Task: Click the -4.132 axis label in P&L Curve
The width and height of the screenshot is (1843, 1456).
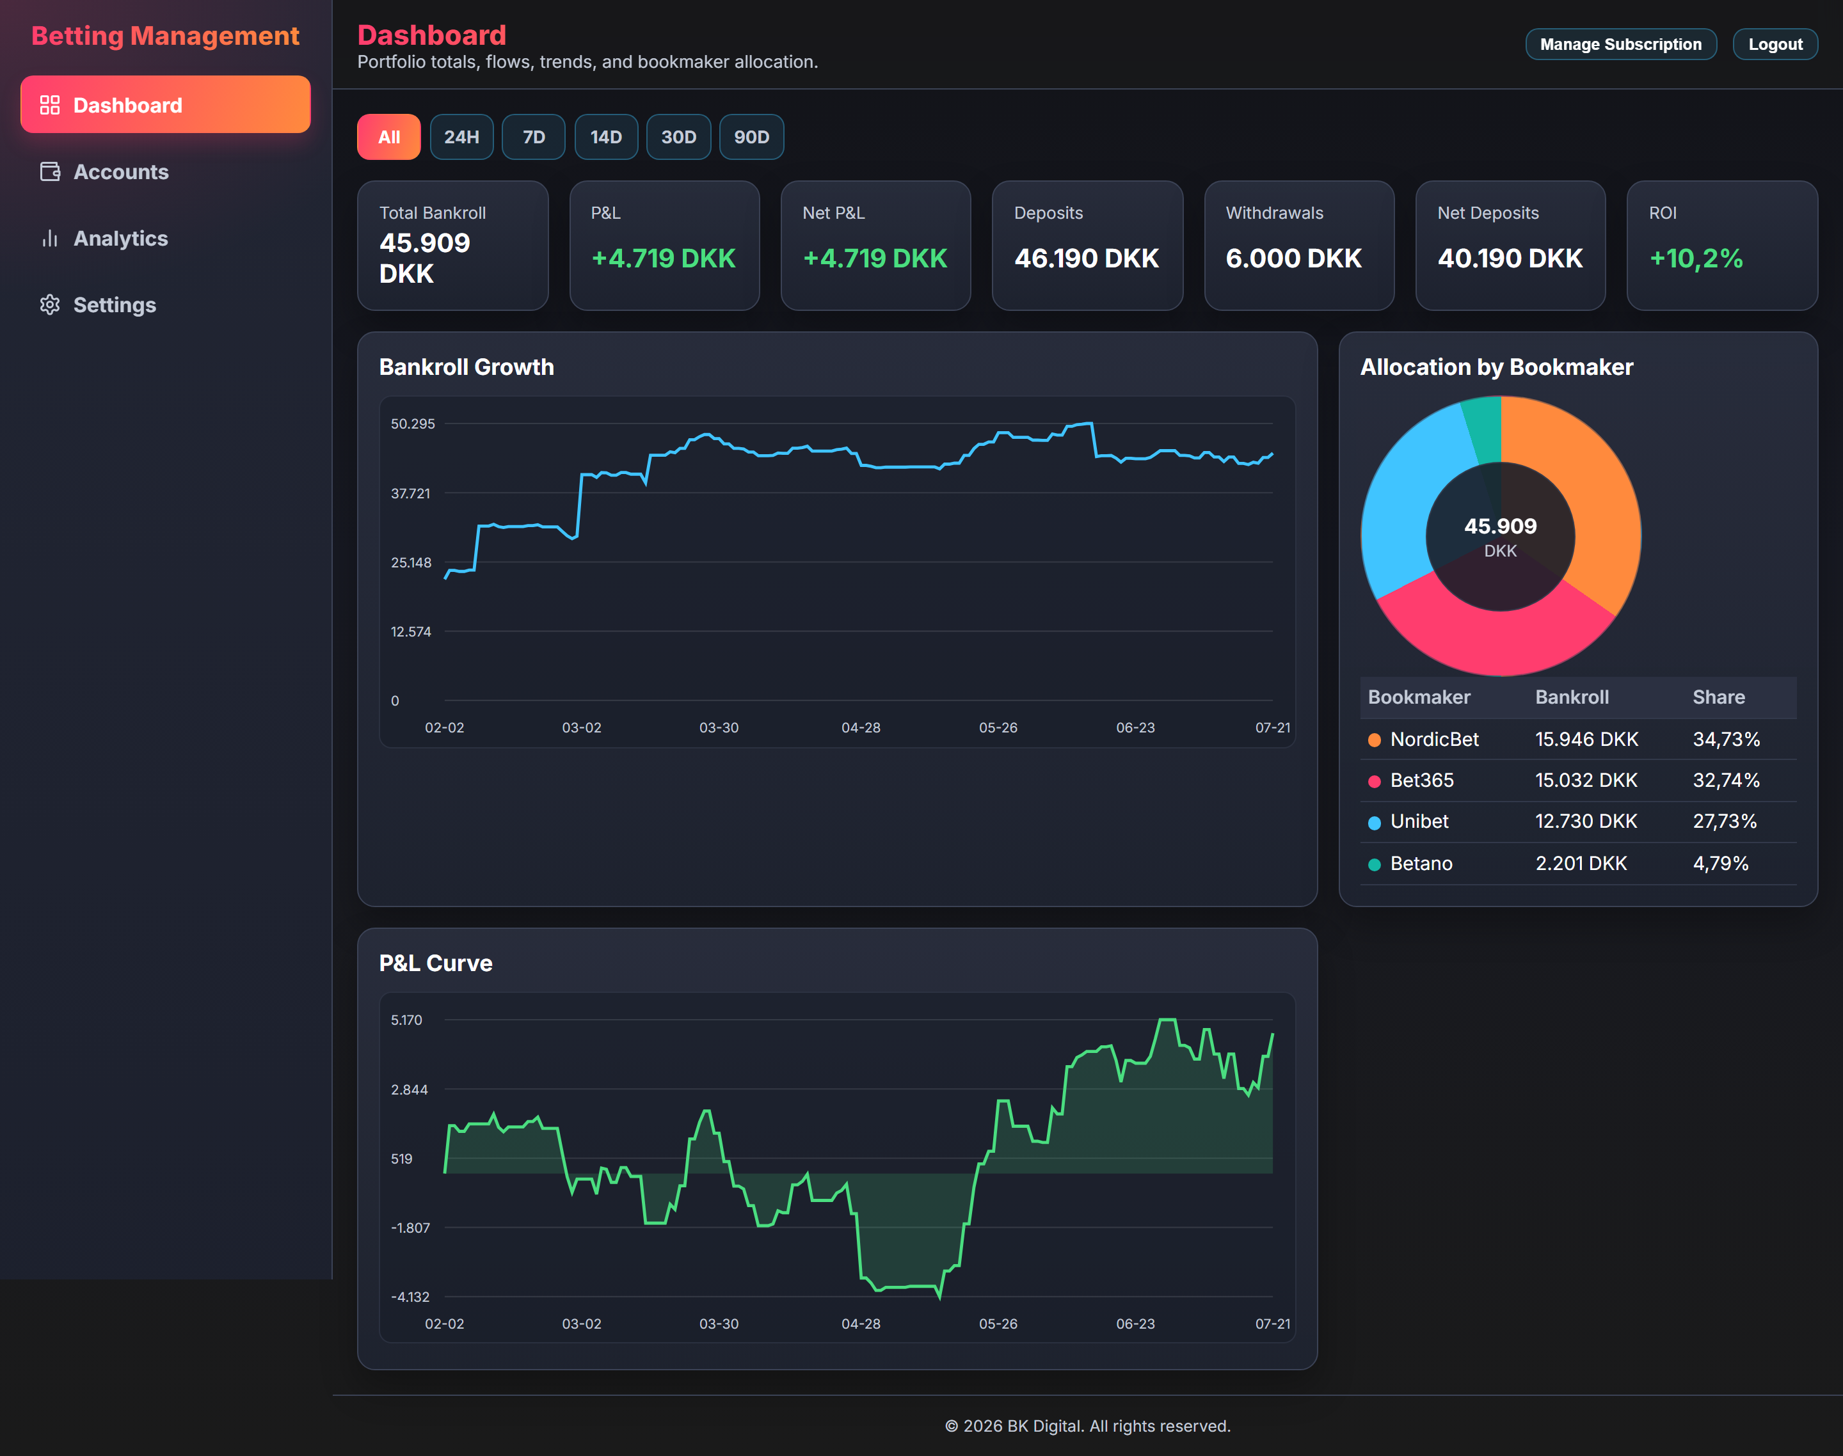Action: click(x=410, y=1297)
